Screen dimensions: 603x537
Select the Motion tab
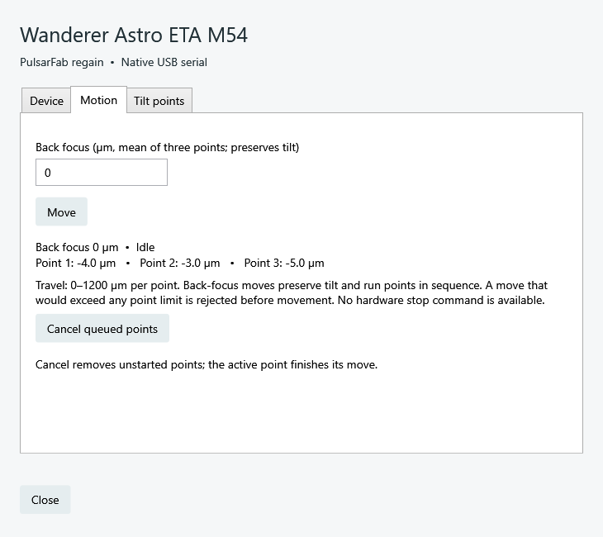coord(99,100)
